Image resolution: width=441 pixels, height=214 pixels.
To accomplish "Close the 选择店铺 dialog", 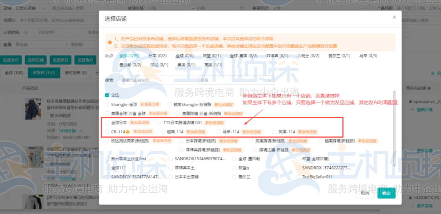I will click(x=394, y=17).
